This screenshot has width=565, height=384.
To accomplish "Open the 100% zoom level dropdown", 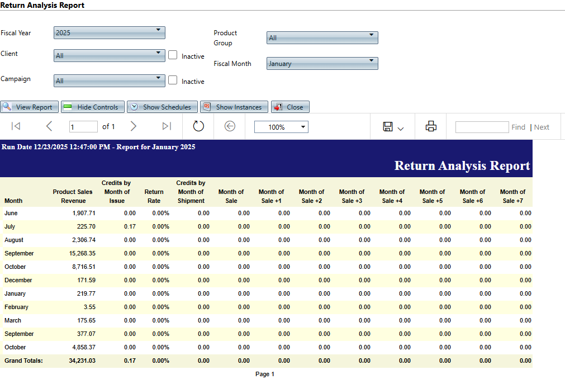I will point(281,127).
